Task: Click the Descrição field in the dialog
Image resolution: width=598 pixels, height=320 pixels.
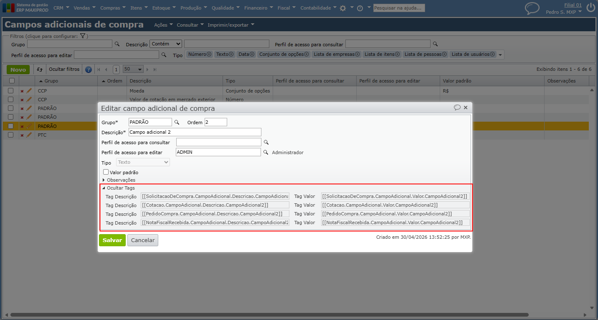Action: (x=195, y=132)
